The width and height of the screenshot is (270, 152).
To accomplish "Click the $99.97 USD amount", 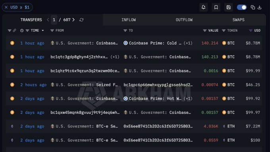I will (x=253, y=112).
